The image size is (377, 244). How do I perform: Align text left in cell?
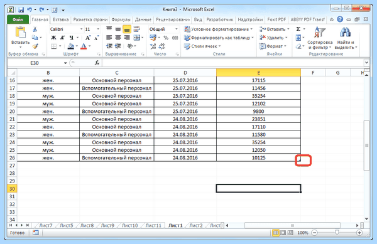click(x=109, y=38)
